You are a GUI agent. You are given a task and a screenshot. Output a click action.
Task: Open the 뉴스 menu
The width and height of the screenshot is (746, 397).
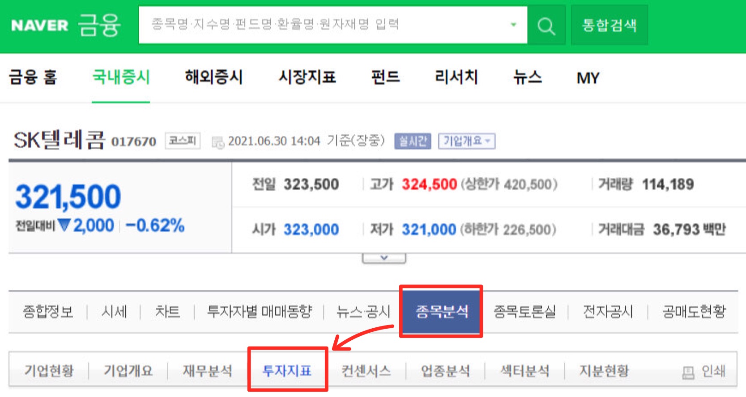[x=527, y=77]
